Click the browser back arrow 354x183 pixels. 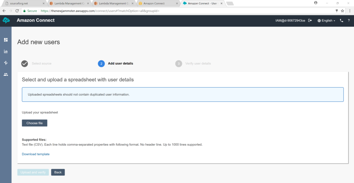4,11
